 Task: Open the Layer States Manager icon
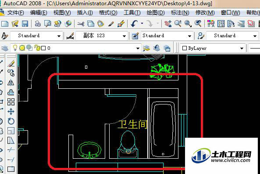point(167,48)
